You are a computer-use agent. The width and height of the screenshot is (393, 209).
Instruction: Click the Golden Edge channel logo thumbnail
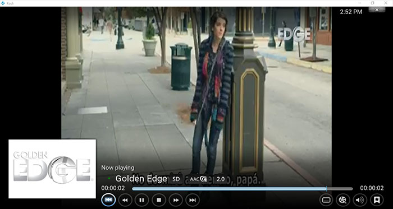coord(52,169)
